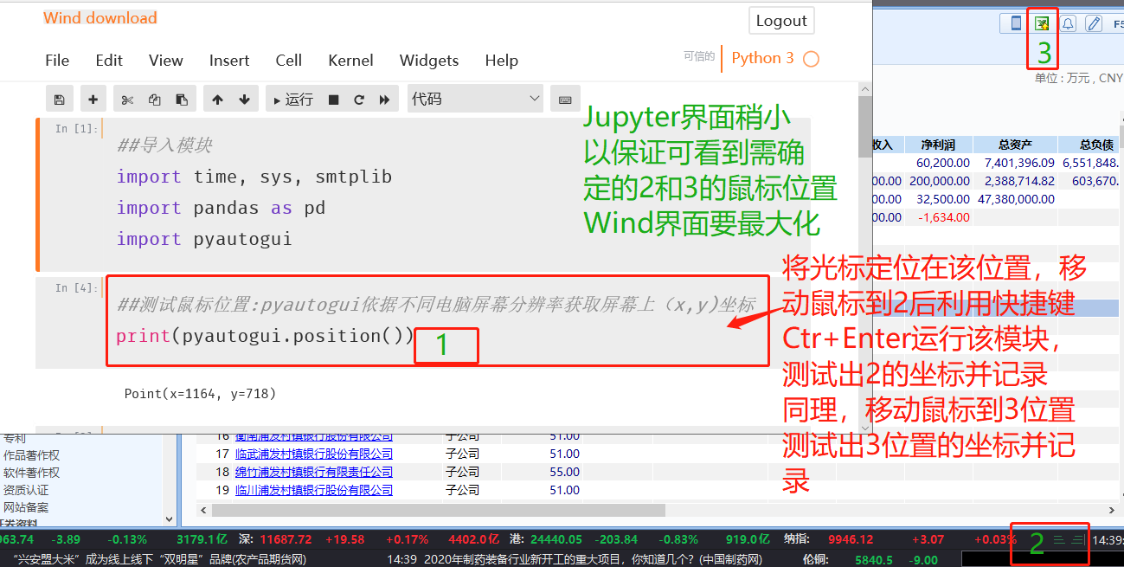Save notebook with the floppy disk icon

59,100
